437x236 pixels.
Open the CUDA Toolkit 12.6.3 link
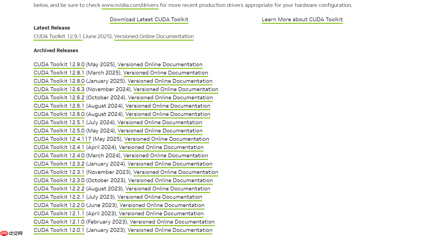coord(59,89)
